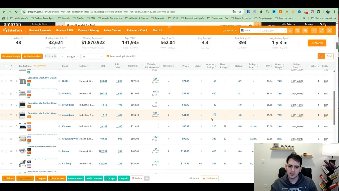Viewport: 339px width, 191px height.
Task: Open the filter icon beside the ASIN search
Action: pyautogui.click(x=297, y=31)
